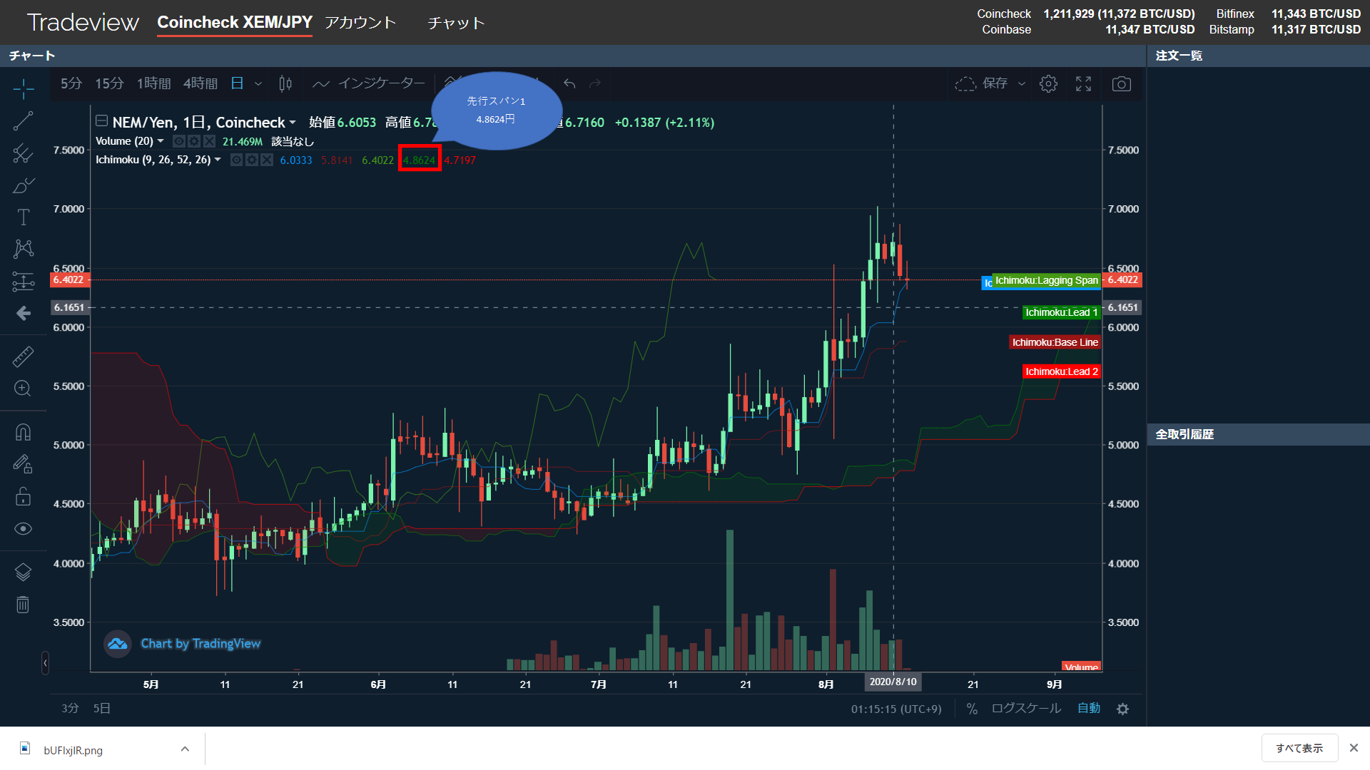Select the 5分 timeframe

pyautogui.click(x=71, y=83)
